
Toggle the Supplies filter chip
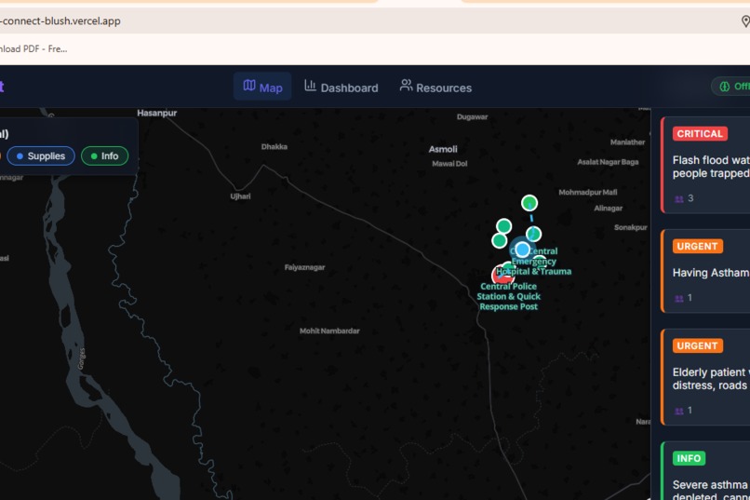(41, 156)
